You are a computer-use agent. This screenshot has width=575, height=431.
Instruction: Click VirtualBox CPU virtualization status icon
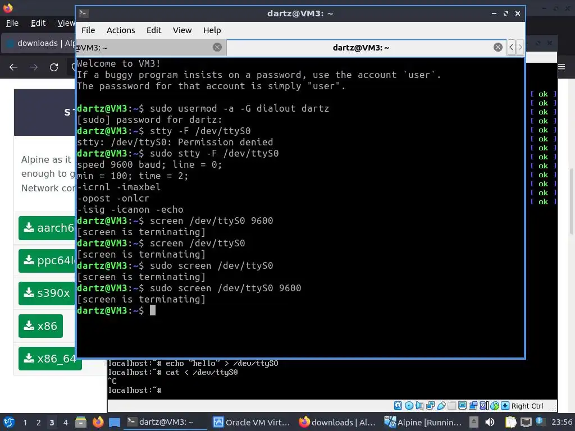click(x=483, y=406)
